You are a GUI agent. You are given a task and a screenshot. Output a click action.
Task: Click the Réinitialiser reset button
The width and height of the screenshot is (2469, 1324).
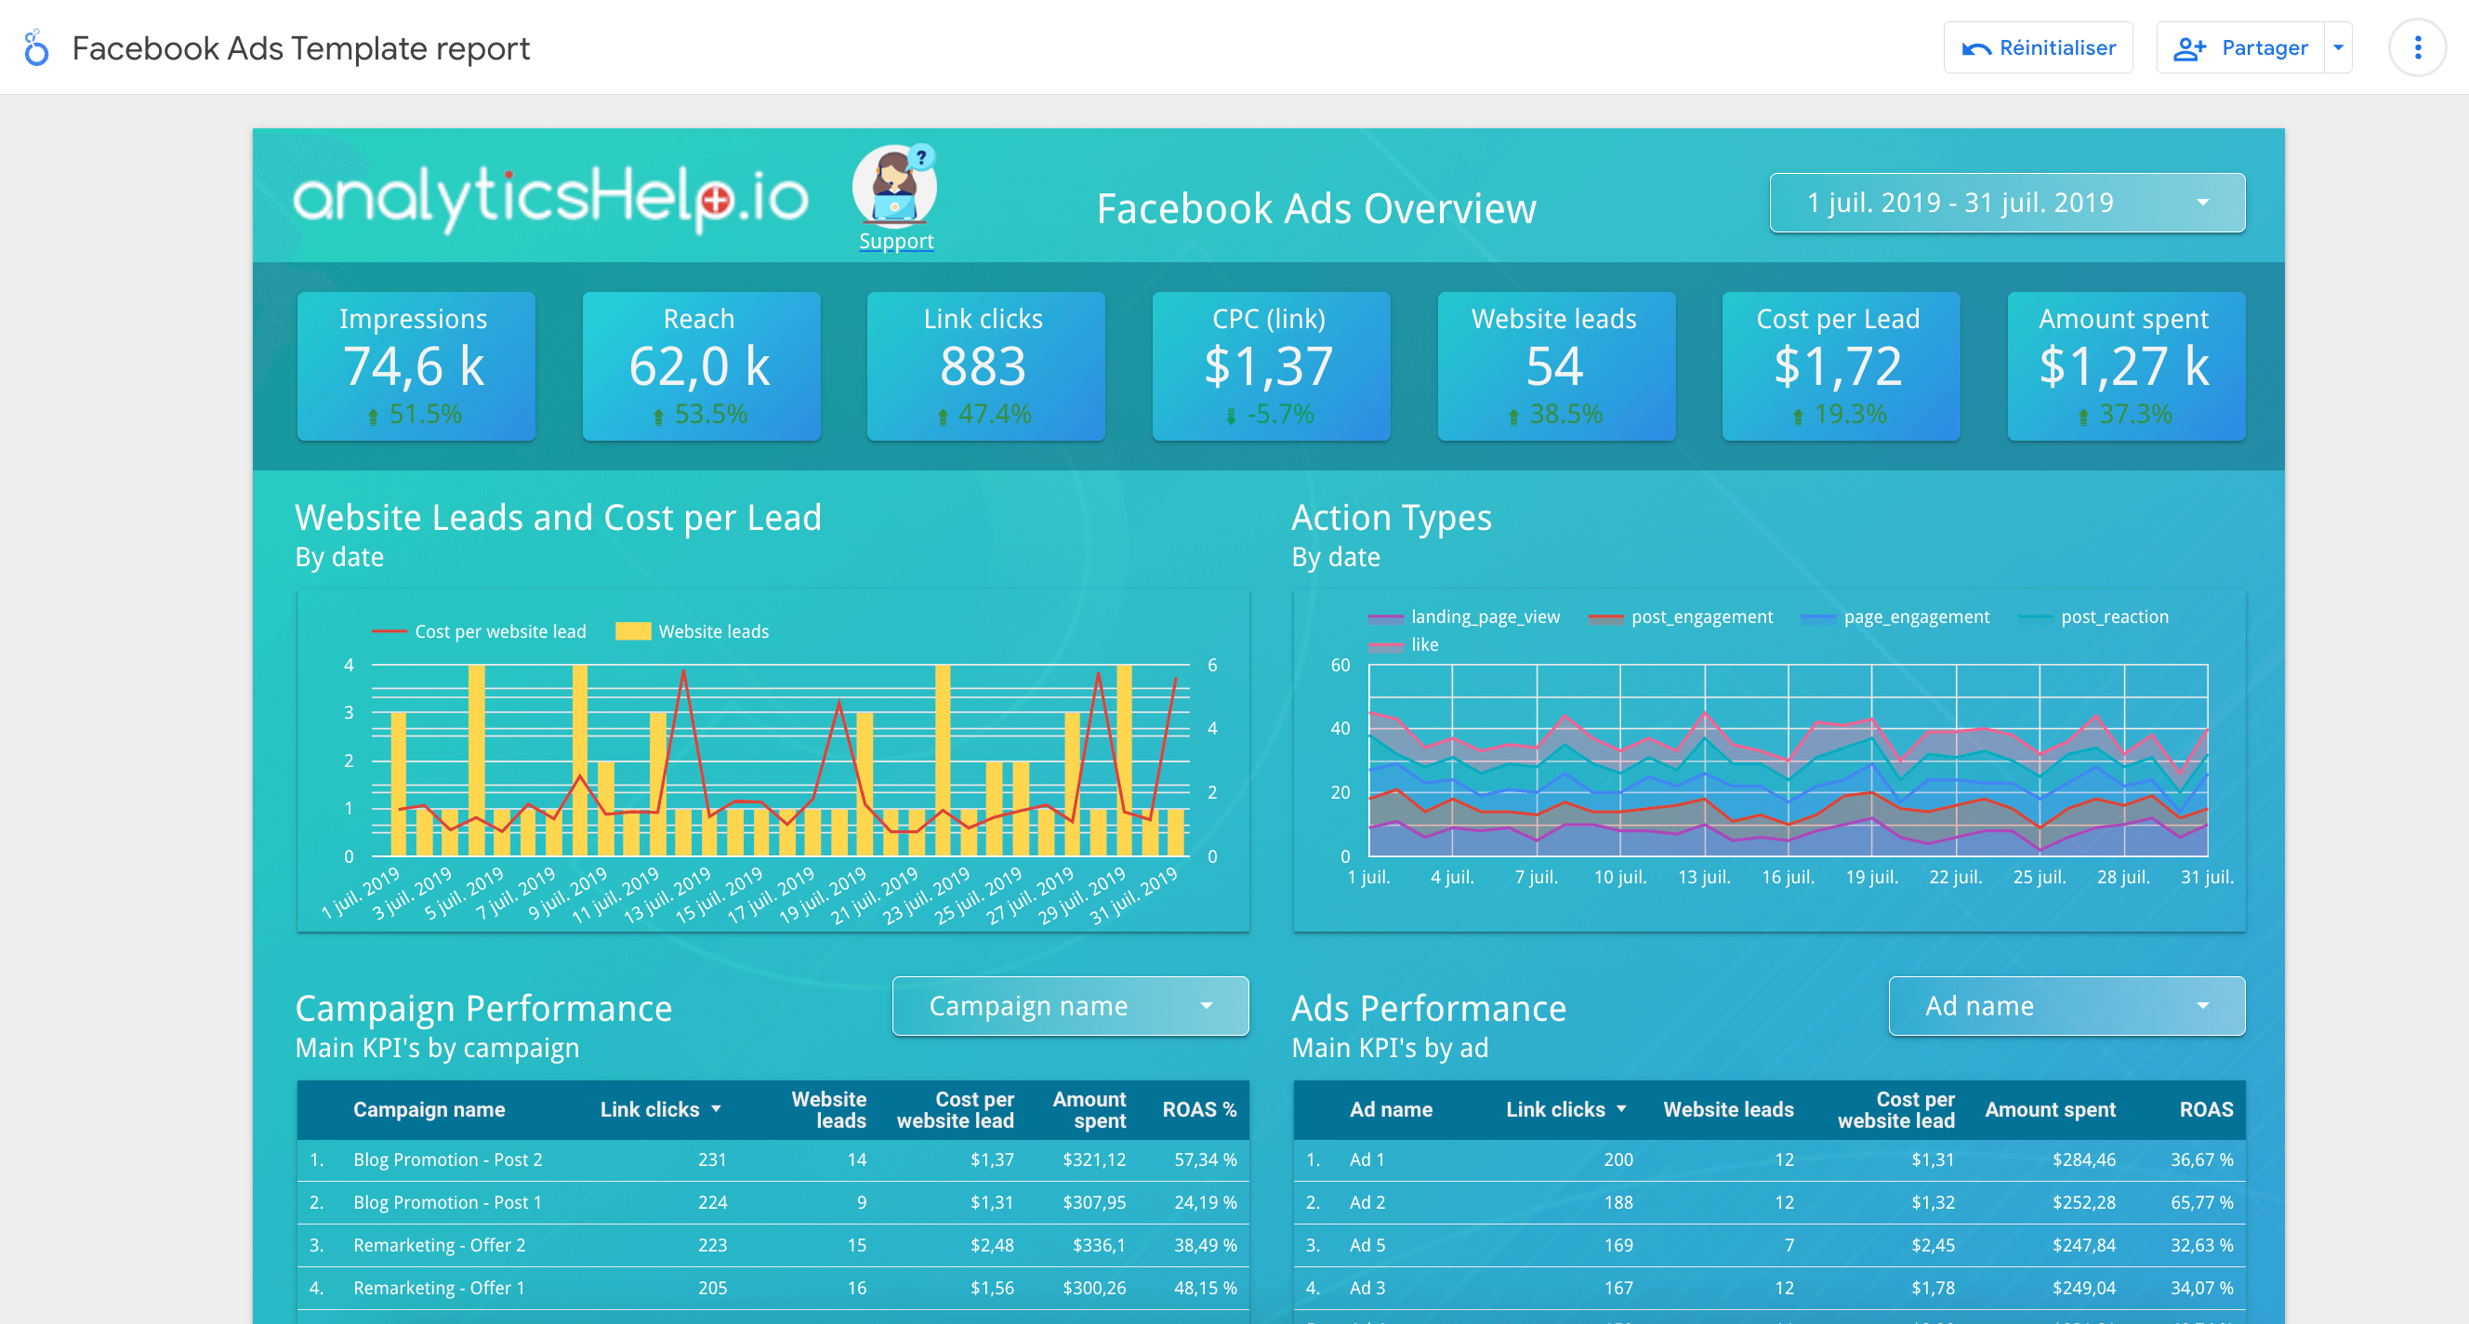(x=2038, y=47)
